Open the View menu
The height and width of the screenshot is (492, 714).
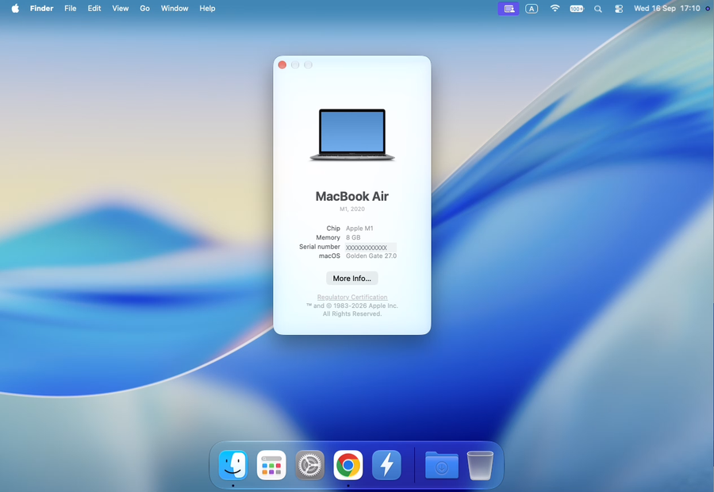(x=121, y=8)
